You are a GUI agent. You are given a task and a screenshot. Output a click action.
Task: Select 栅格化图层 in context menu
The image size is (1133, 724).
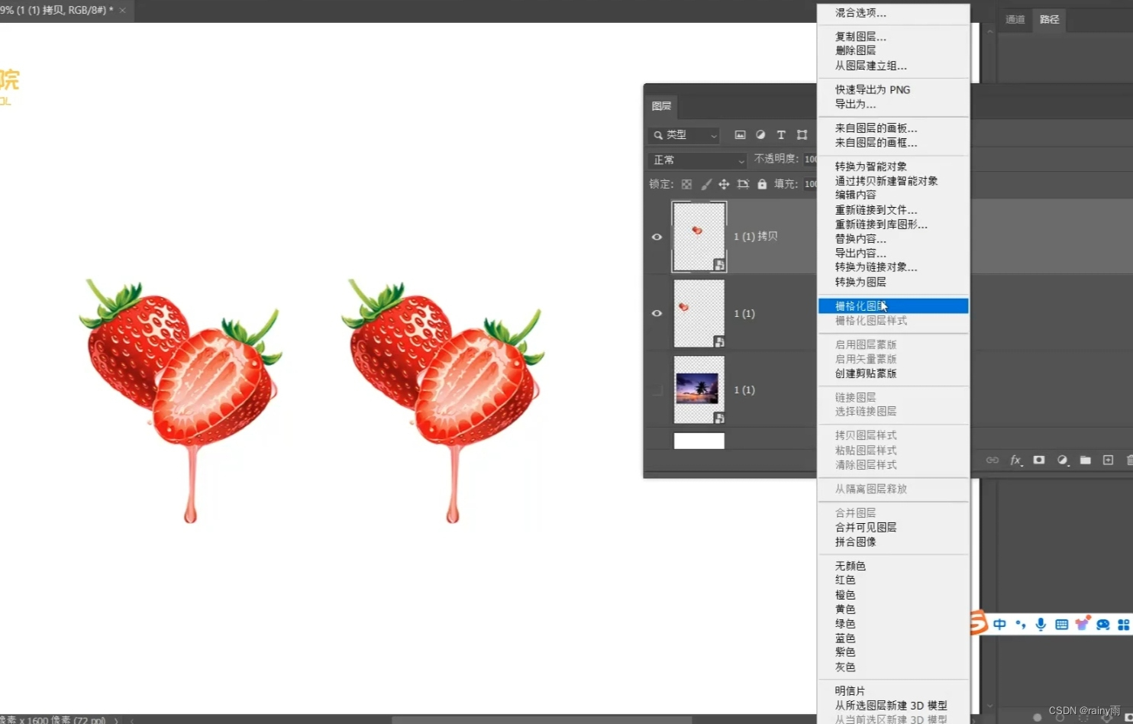[893, 306]
